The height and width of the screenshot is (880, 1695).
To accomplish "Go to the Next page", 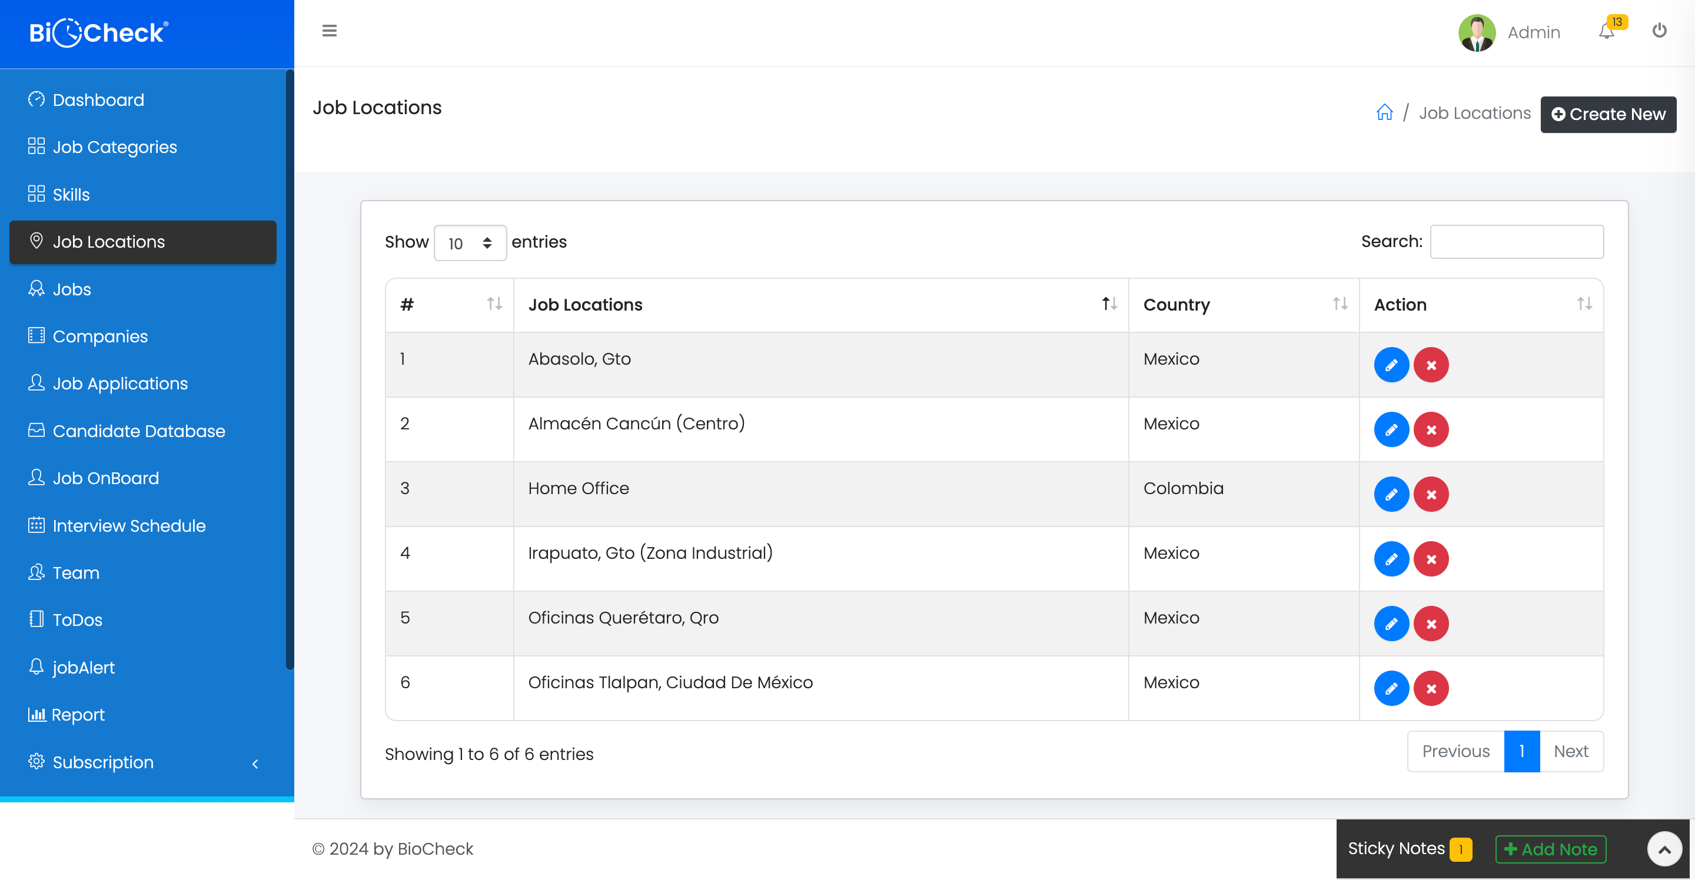I will pos(1571,751).
